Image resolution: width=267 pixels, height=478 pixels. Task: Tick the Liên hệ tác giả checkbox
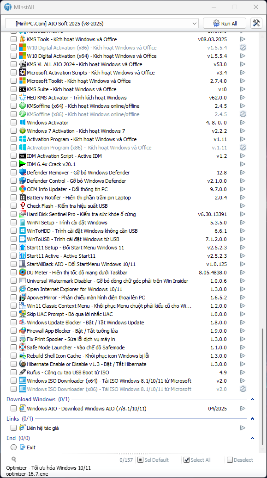14,428
